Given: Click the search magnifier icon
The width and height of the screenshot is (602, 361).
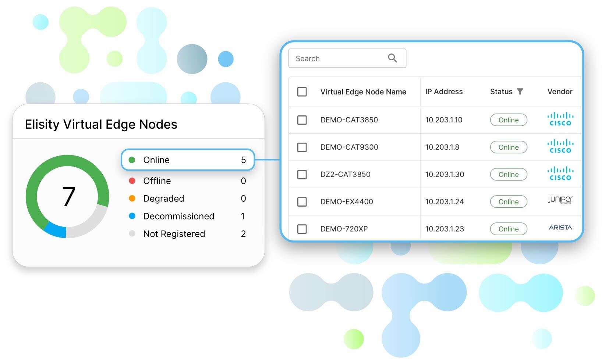Looking at the screenshot, I should 392,58.
